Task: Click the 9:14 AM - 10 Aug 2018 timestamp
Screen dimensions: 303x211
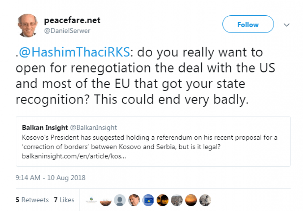Action: pos(50,177)
